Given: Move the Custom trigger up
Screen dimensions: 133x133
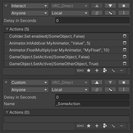Looking at the screenshot, I should pyautogui.click(x=97, y=83).
